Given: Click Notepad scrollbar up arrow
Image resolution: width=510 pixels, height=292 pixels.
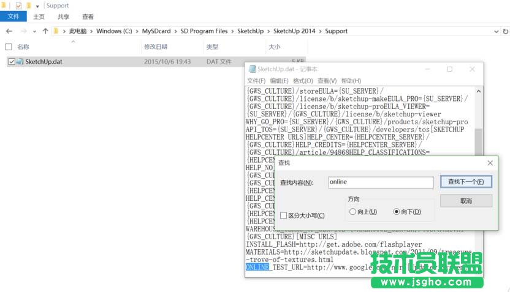Looking at the screenshot, I should coord(479,91).
